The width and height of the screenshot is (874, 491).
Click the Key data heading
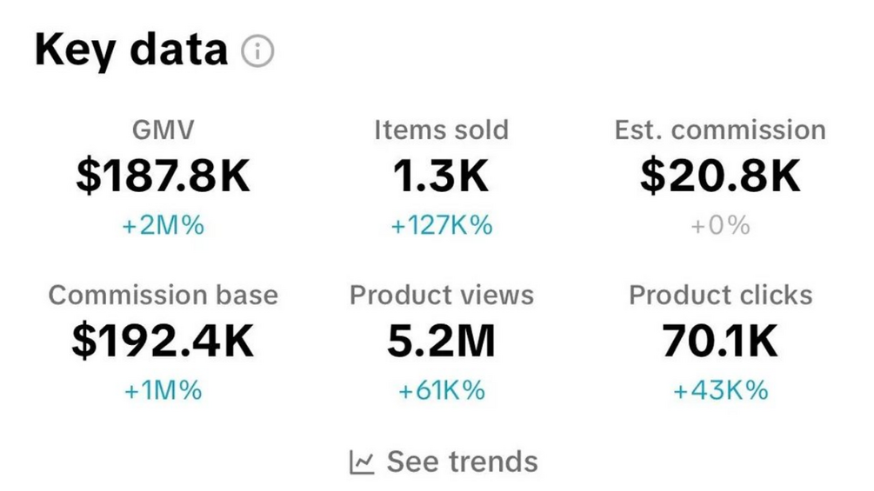click(131, 51)
